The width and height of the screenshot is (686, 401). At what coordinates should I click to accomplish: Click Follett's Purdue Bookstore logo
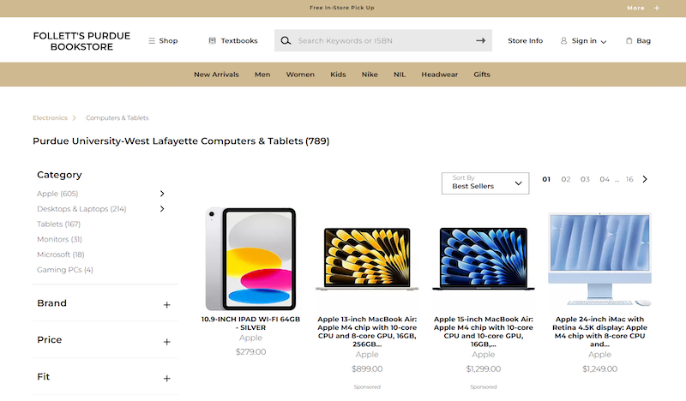81,41
